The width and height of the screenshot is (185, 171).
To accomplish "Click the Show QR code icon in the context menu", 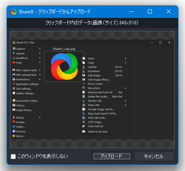I will pyautogui.click(x=84, y=118).
